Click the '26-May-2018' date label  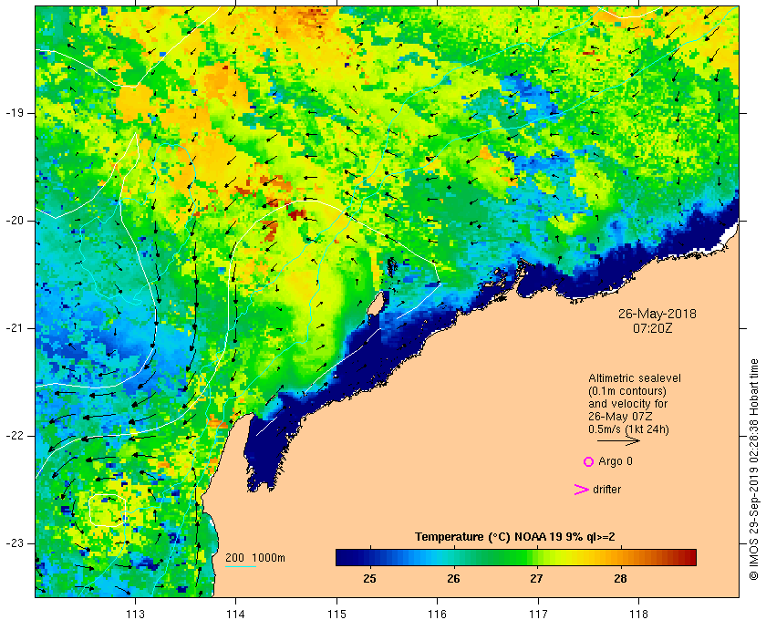[657, 314]
